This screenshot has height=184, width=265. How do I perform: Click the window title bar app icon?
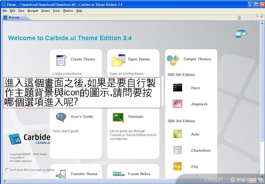click(x=4, y=5)
